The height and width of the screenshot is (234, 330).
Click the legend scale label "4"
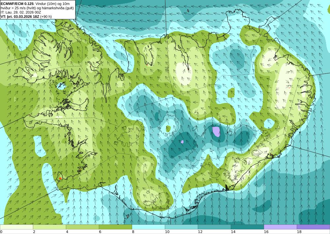[x=67, y=232]
